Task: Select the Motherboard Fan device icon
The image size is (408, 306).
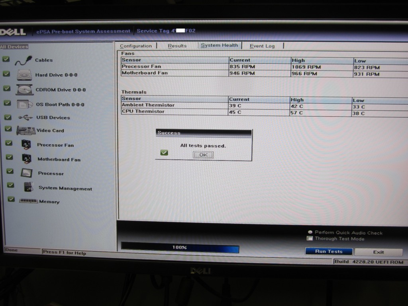Action: coord(27,159)
